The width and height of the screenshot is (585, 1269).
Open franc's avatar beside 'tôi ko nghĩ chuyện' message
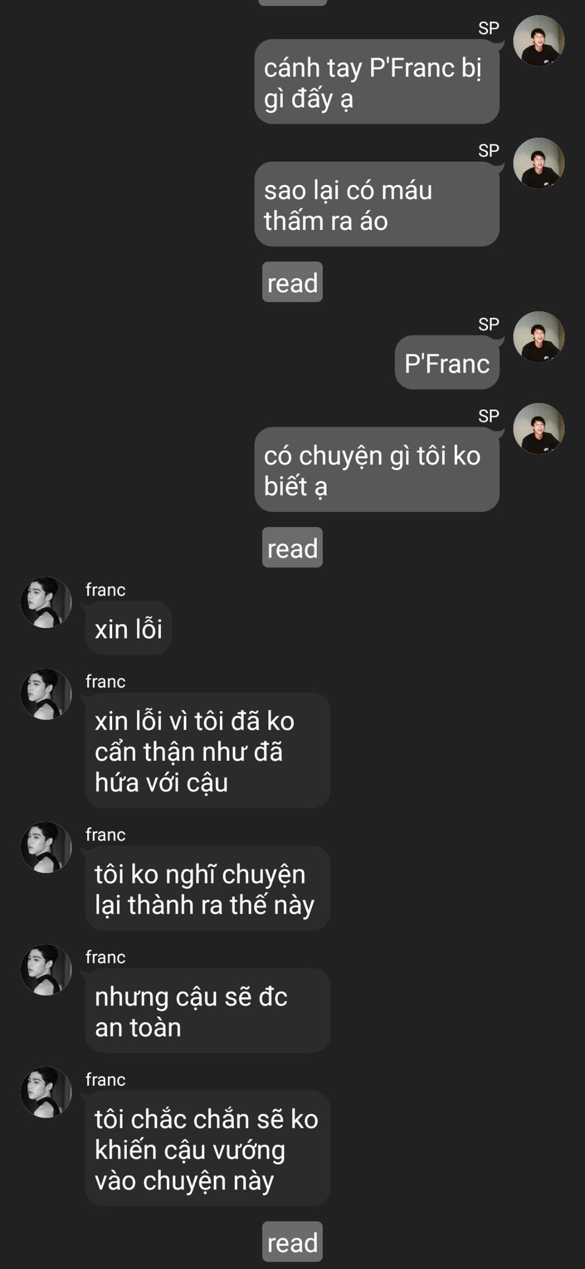tap(46, 848)
